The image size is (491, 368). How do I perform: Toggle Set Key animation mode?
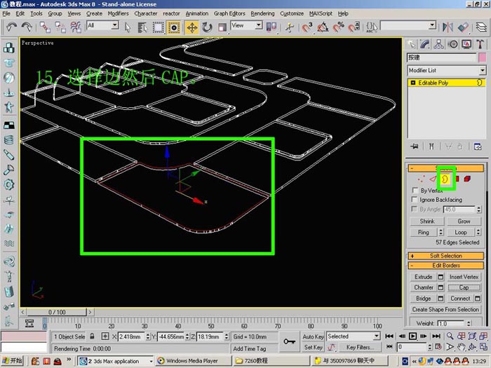coord(313,348)
